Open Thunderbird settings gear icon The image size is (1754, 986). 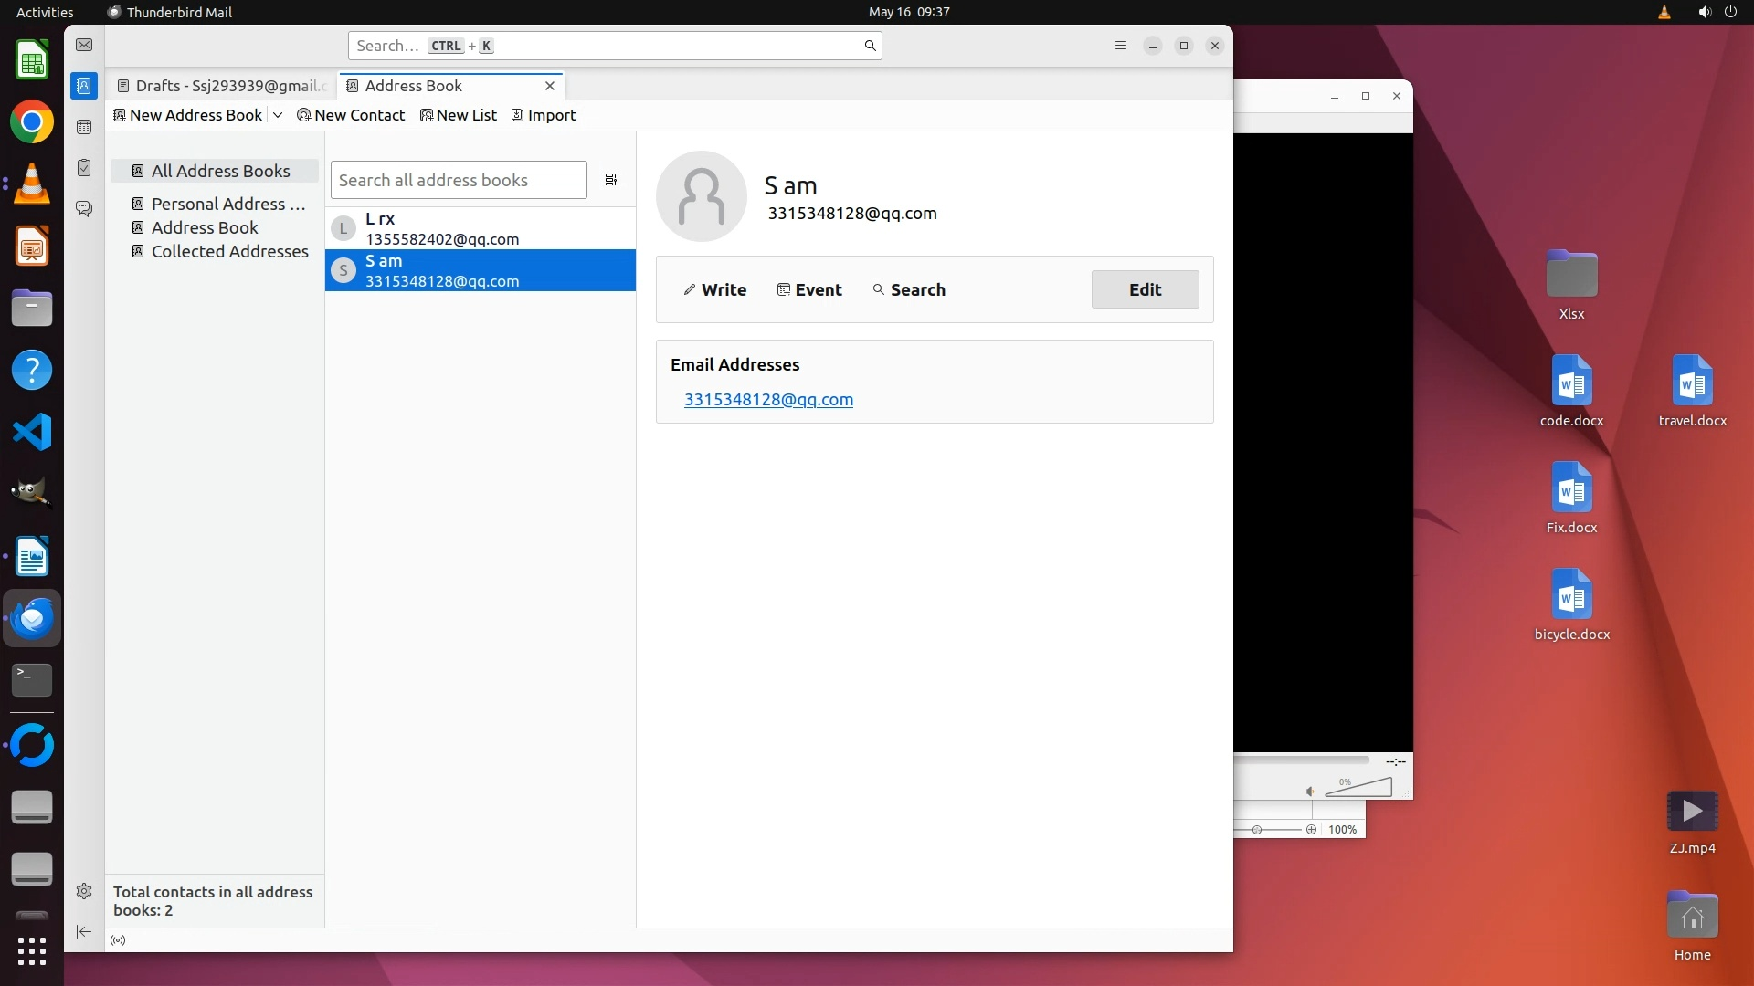click(x=84, y=891)
